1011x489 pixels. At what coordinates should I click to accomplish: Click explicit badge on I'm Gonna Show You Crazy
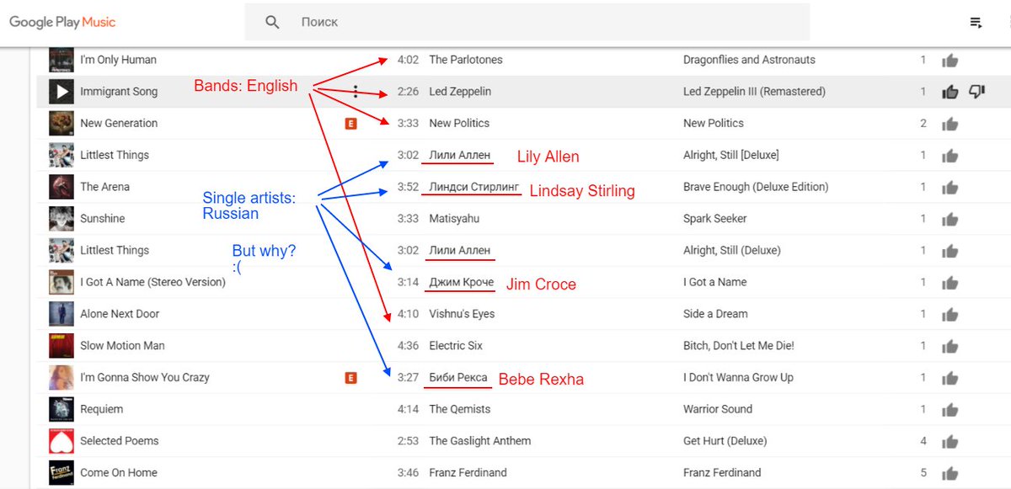pyautogui.click(x=351, y=378)
